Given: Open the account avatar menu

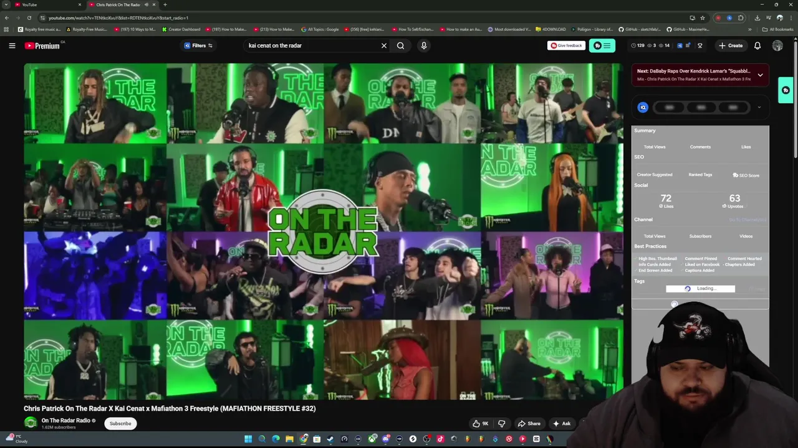Looking at the screenshot, I should click(x=777, y=45).
